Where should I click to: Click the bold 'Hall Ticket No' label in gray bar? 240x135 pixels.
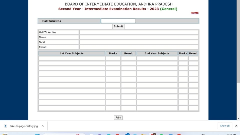pos(51,21)
